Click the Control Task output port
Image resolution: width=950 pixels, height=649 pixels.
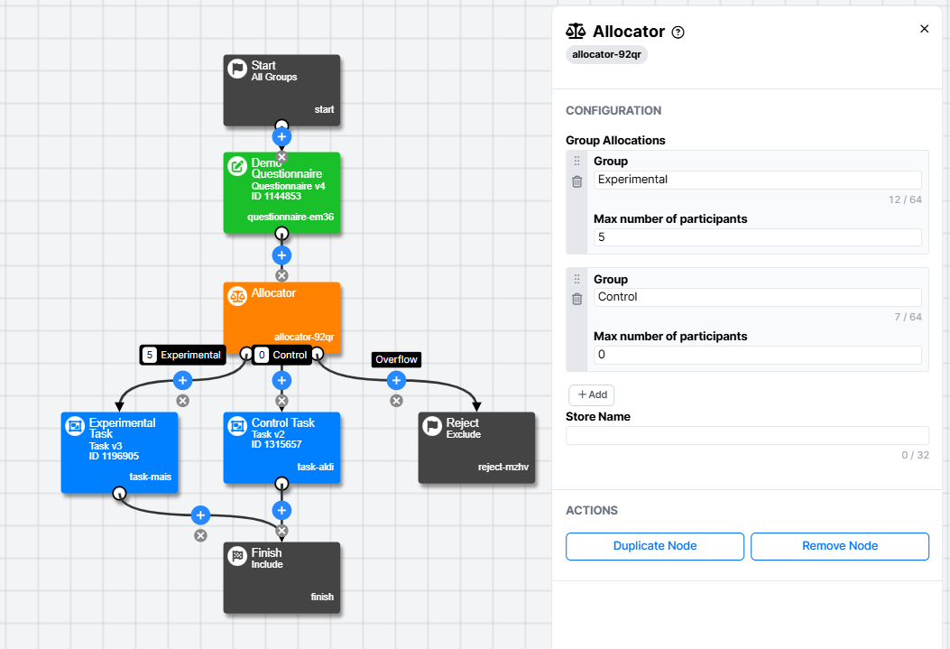tap(281, 483)
